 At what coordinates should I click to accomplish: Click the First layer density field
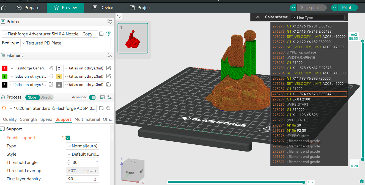[83, 179]
